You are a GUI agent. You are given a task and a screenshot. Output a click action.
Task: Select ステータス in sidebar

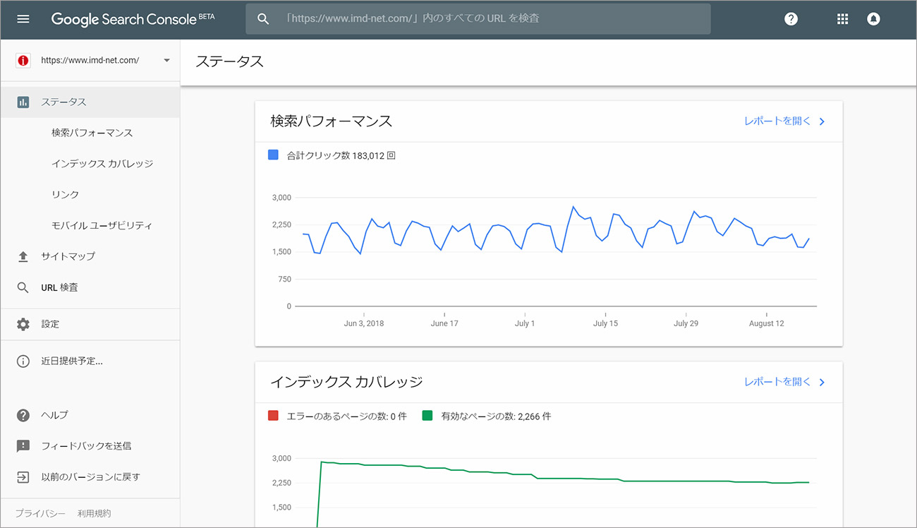tap(90, 102)
